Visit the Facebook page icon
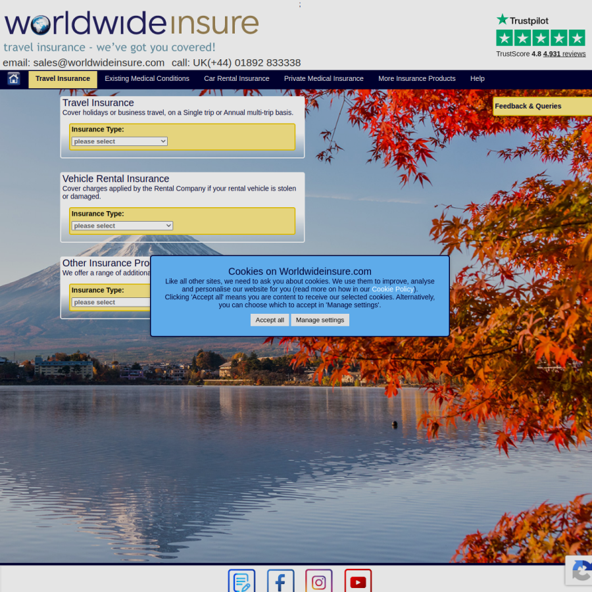This screenshot has height=592, width=592. (x=280, y=581)
